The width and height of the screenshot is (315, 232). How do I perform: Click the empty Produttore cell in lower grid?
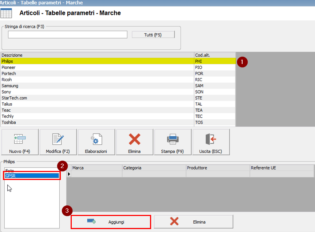(218, 174)
